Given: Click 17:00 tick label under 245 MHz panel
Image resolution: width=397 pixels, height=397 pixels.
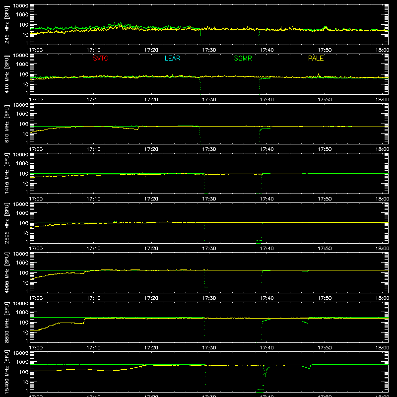Looking at the screenshot, I should 36,50.
